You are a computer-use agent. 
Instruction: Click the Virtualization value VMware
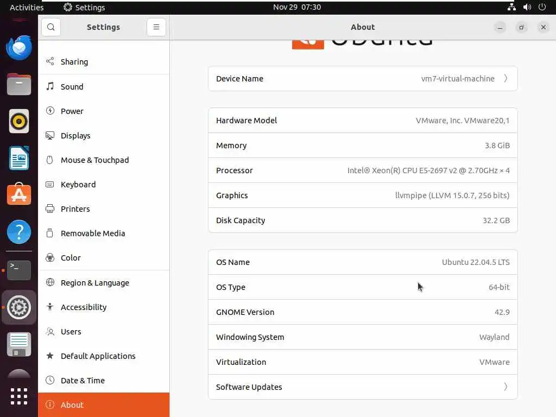tap(494, 362)
